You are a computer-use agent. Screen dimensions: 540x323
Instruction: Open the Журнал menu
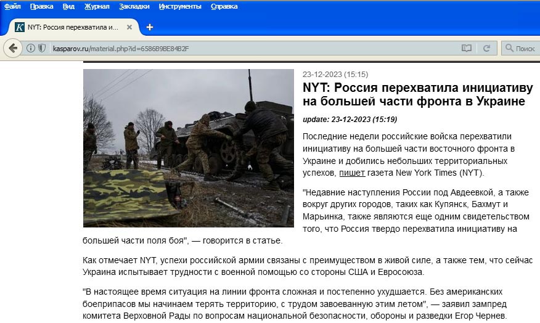coord(97,6)
